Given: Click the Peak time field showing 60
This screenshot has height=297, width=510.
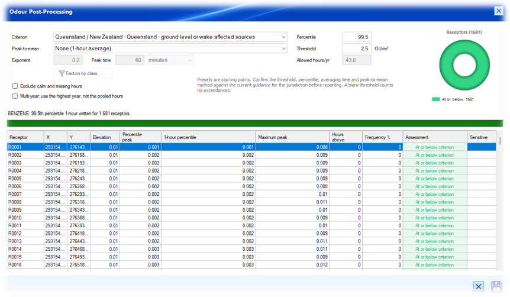Looking at the screenshot, I should click(130, 60).
